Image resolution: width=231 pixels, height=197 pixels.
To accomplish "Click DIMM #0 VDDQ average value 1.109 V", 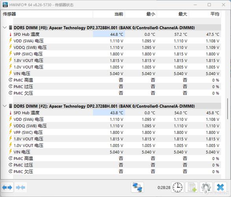I will coord(213,48).
